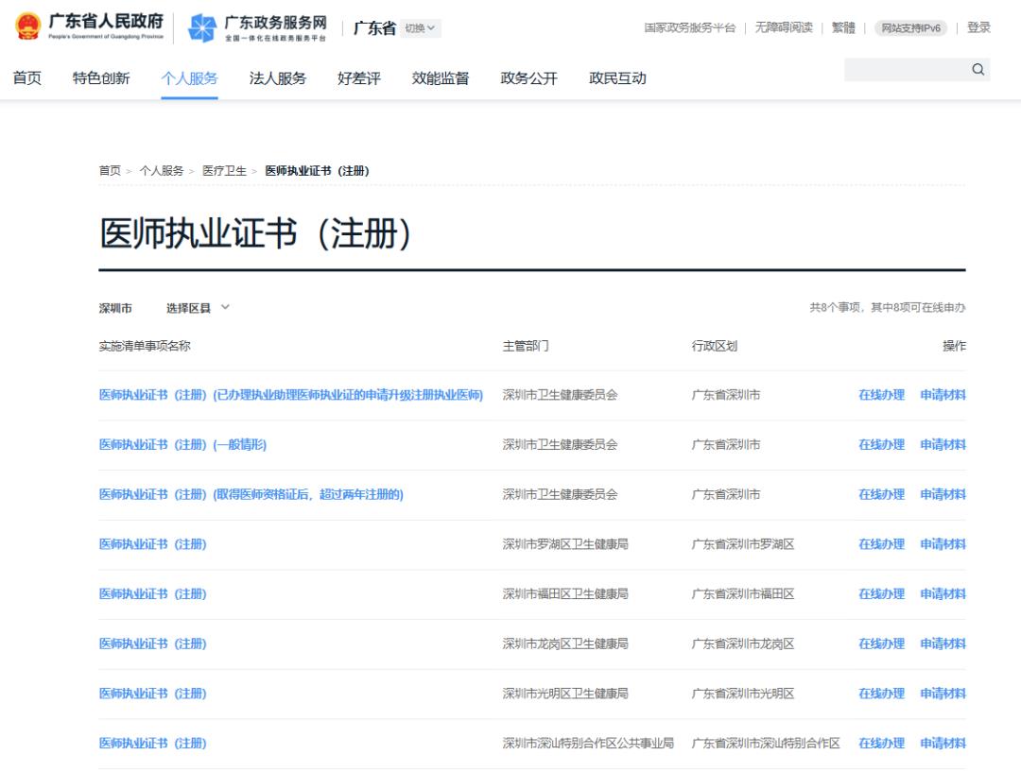Click 深圳市深汕特别合作区公共事业局 department cell

pyautogui.click(x=588, y=744)
